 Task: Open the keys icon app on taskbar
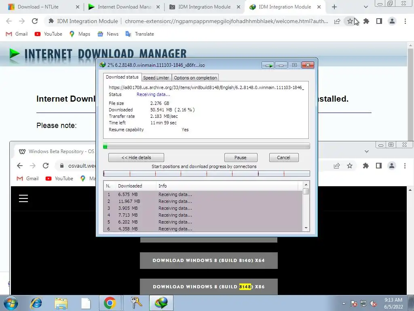pyautogui.click(x=136, y=303)
